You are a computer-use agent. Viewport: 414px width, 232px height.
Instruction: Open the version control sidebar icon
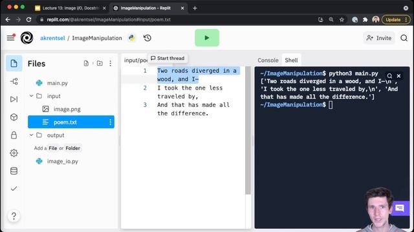(x=14, y=81)
